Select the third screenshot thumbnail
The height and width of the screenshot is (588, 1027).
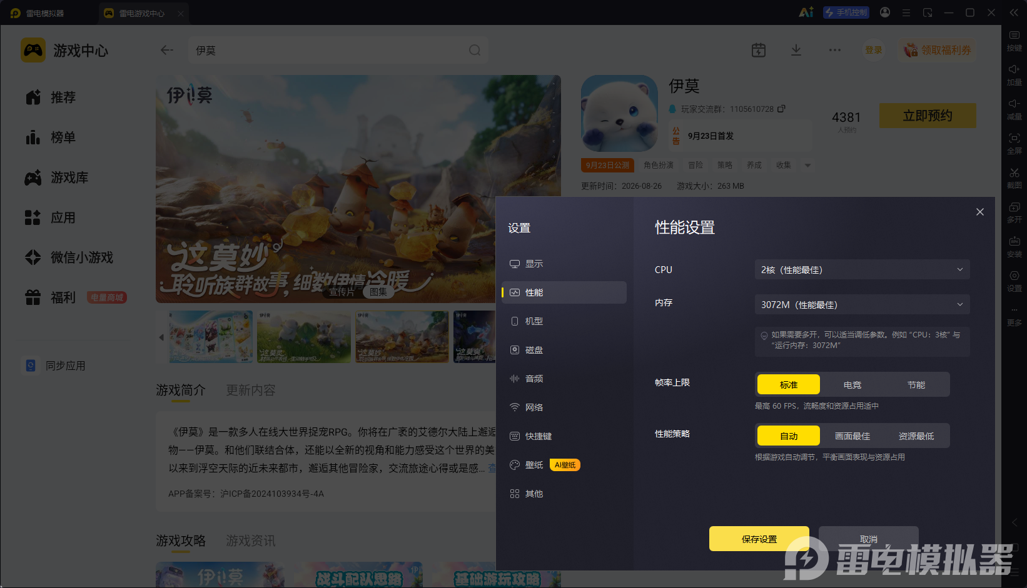click(402, 337)
